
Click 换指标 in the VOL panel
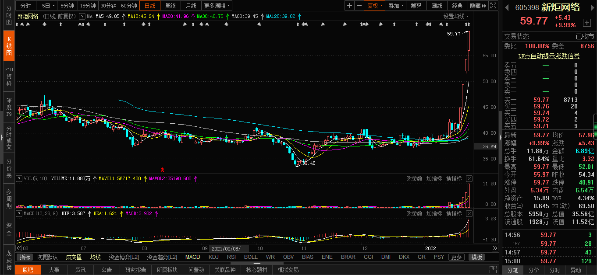coord(454,178)
